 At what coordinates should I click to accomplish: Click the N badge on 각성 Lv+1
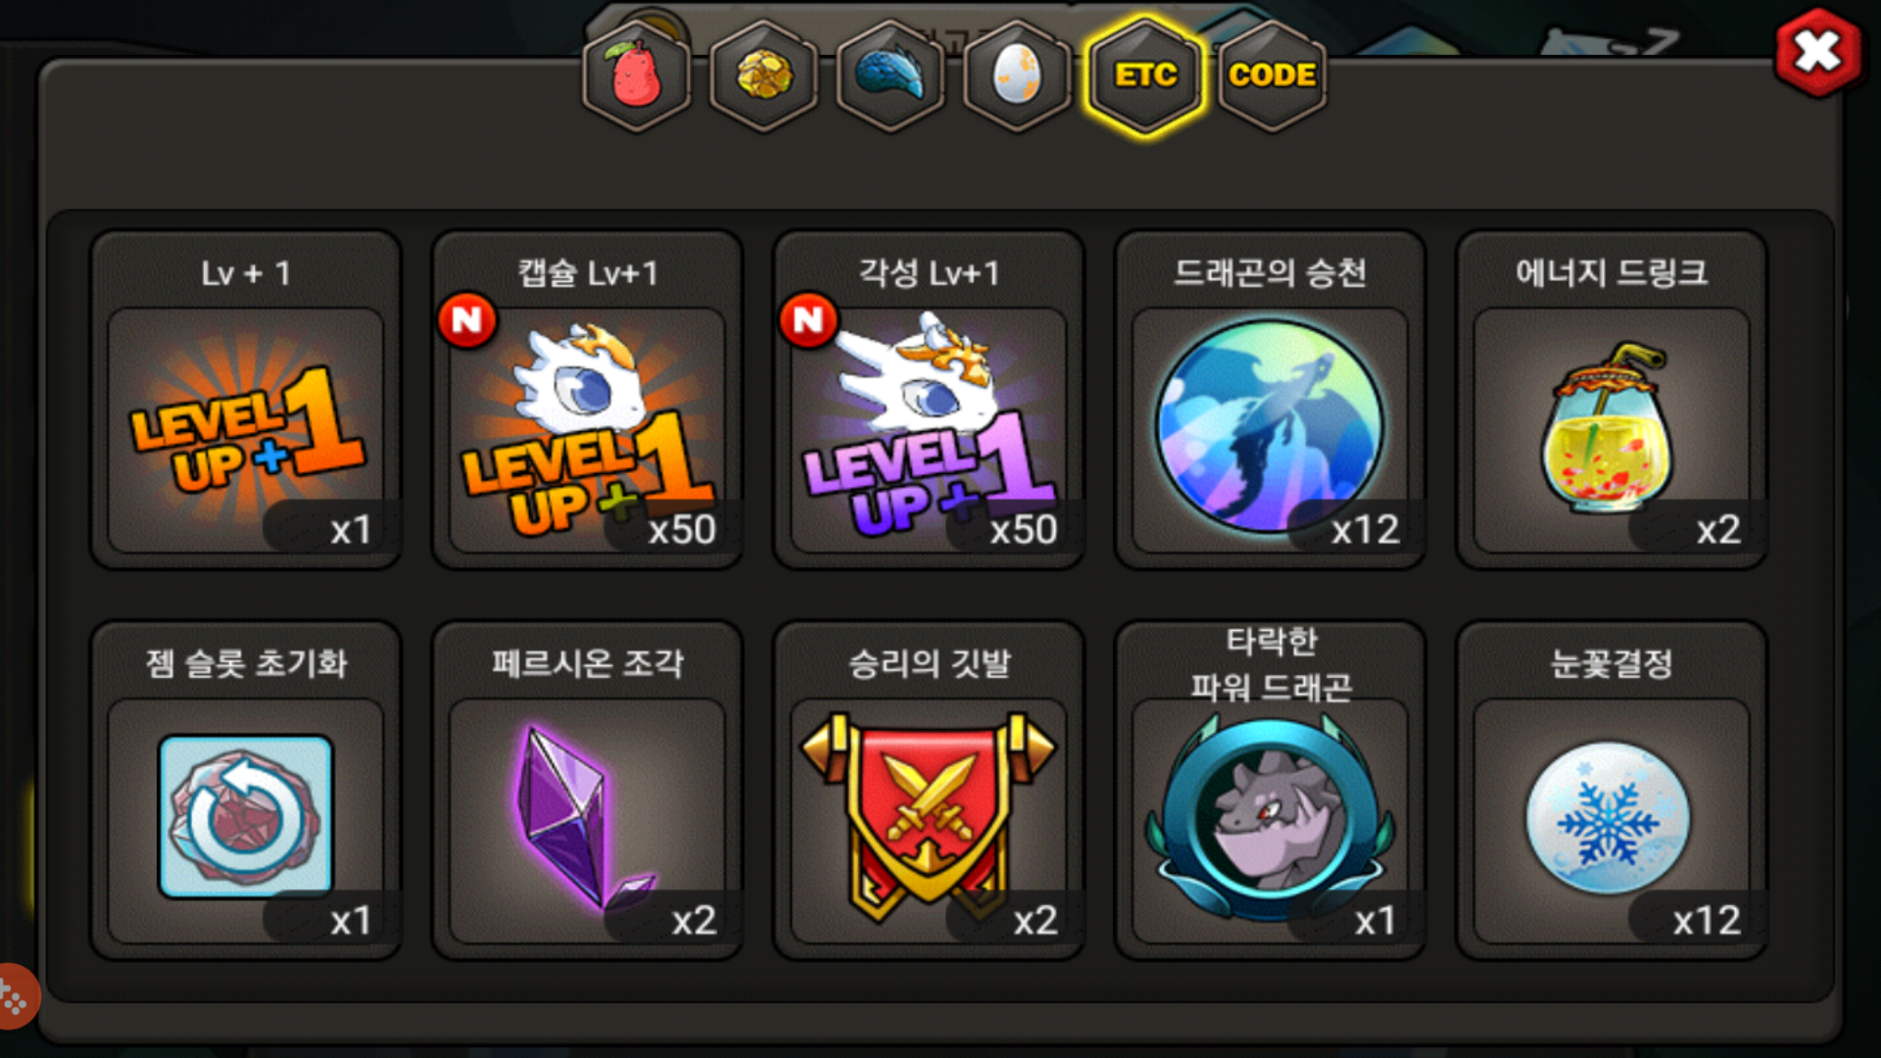808,319
